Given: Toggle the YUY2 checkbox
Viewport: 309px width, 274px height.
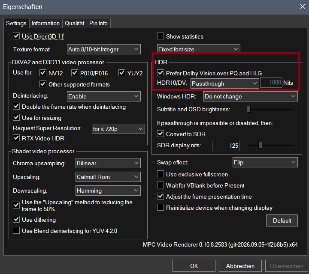Looking at the screenshot, I should point(122,73).
